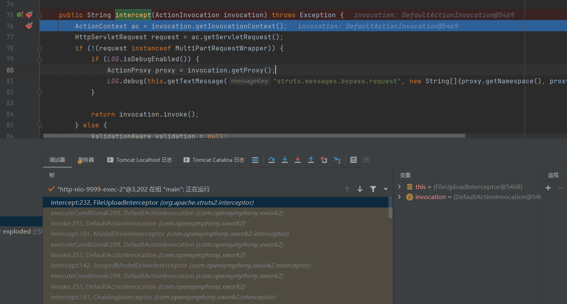
Task: Click the messageKey parameter hint on line 81
Action: [251, 81]
